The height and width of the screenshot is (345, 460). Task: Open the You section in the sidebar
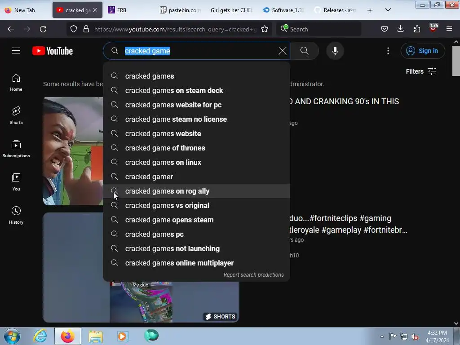16,182
